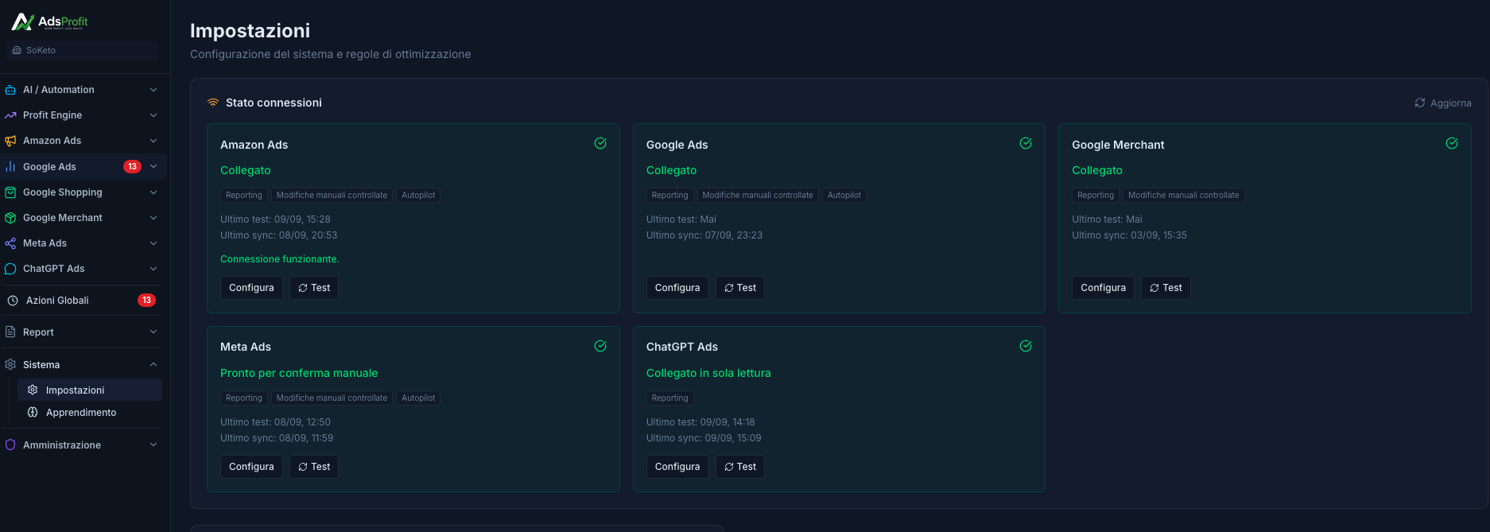Click the AI / Automation robot icon

pos(10,90)
